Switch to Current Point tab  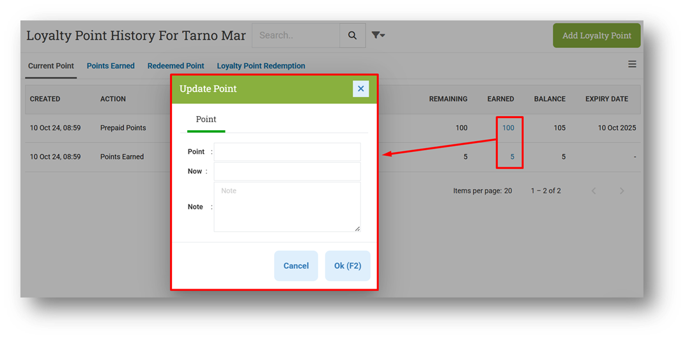51,66
